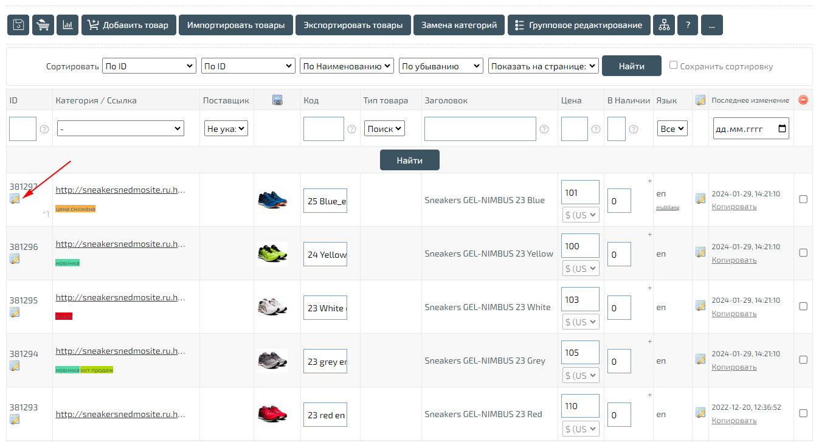Expand the Показать на странице dropdown
This screenshot has height=442, width=816.
tap(543, 66)
